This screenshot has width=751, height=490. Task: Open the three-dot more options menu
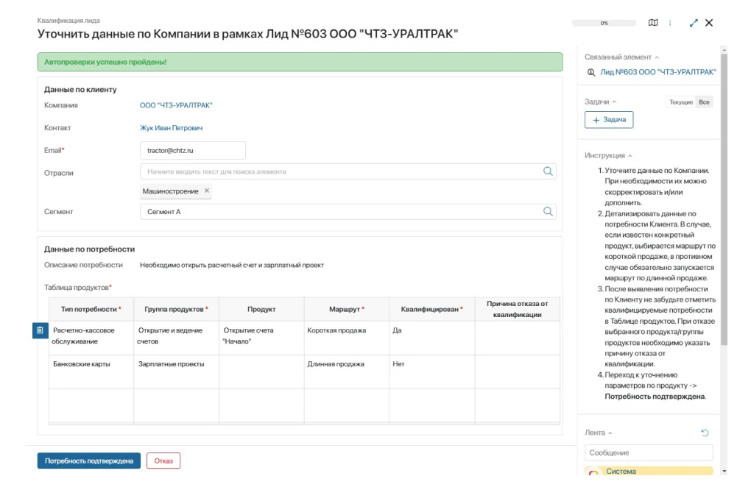point(670,23)
